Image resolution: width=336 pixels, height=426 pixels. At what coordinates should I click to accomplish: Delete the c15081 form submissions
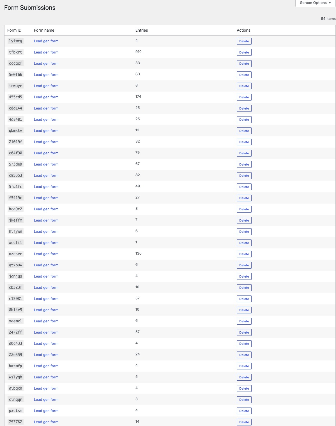pos(244,299)
